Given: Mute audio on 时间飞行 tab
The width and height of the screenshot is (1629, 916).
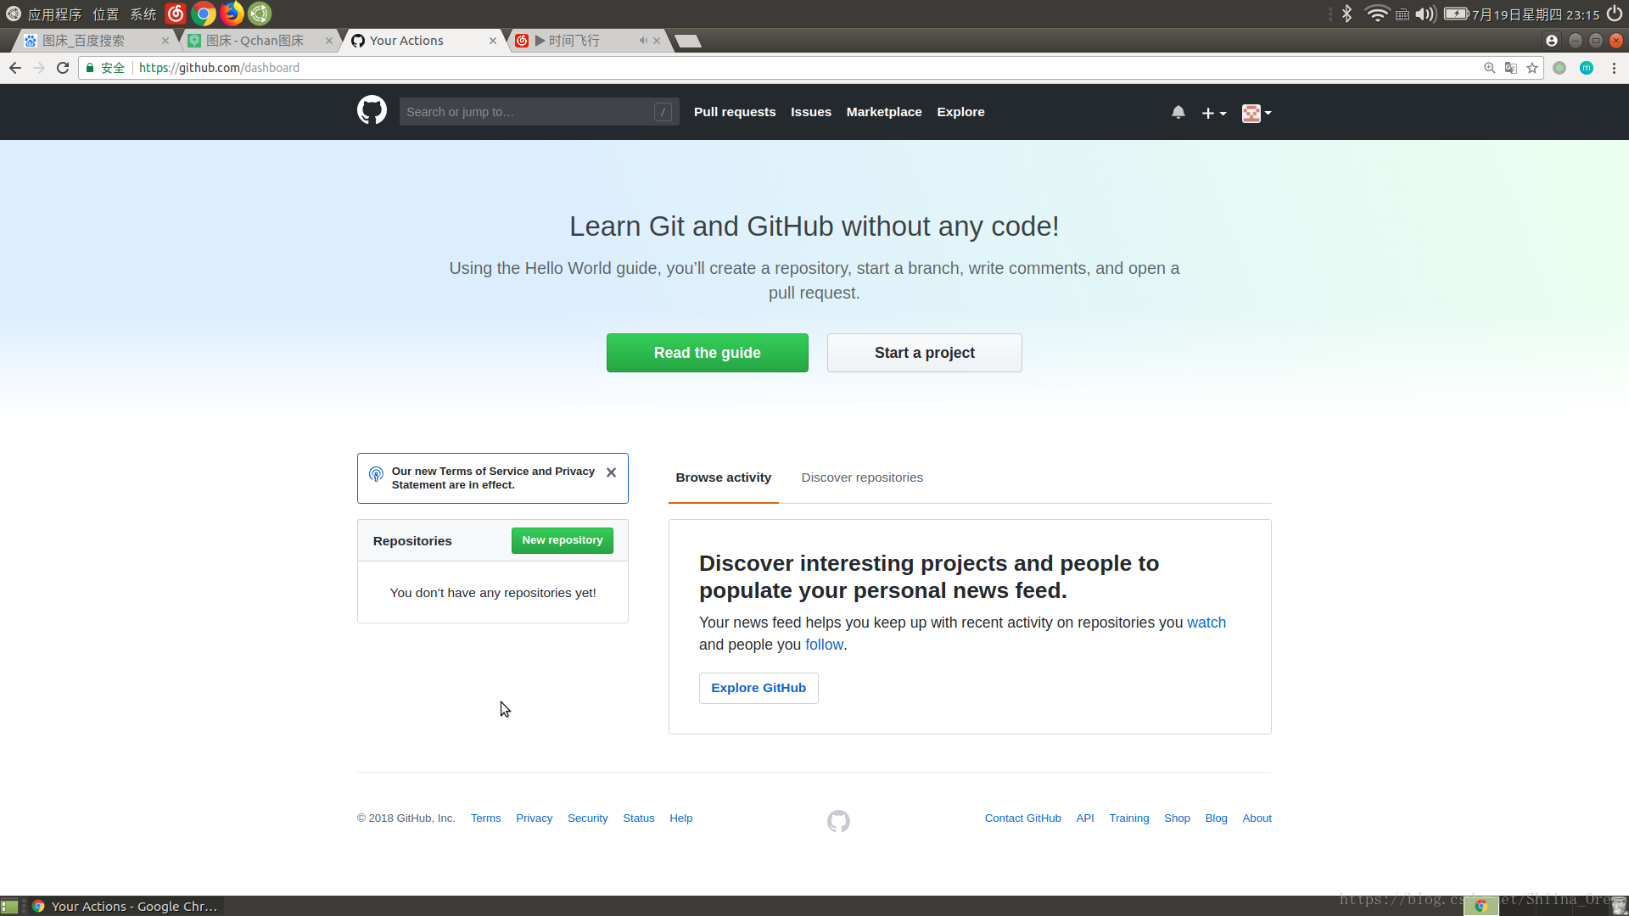Looking at the screenshot, I should point(643,41).
